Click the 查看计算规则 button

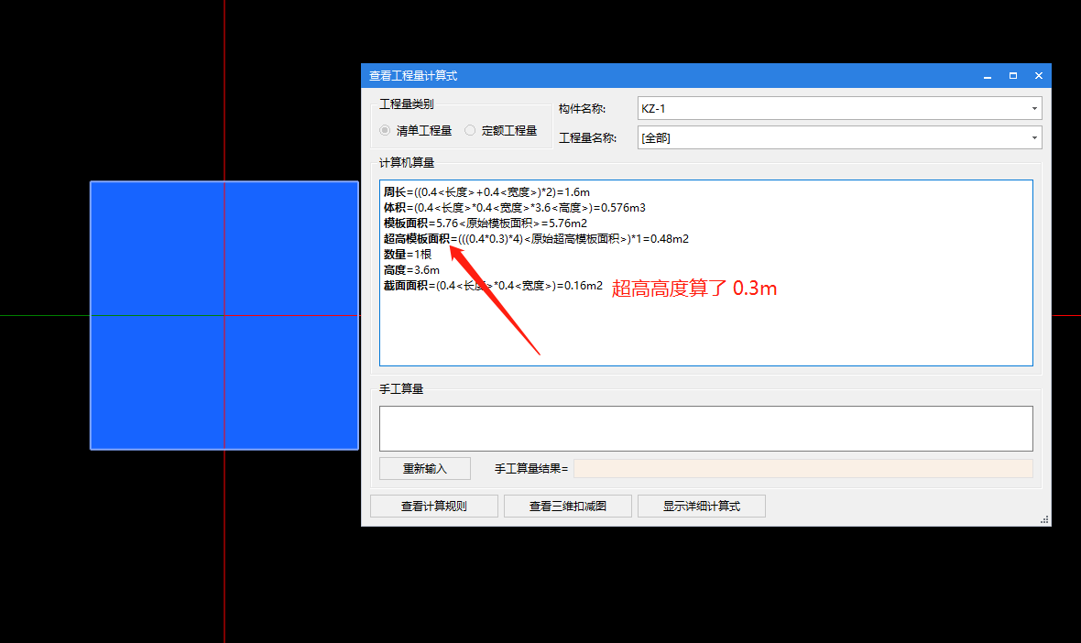click(x=433, y=506)
